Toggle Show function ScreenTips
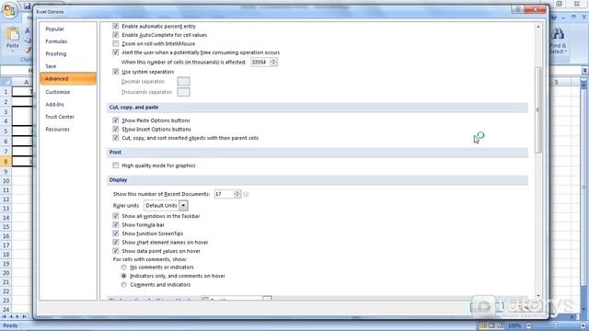The height and width of the screenshot is (331, 589). 116,233
